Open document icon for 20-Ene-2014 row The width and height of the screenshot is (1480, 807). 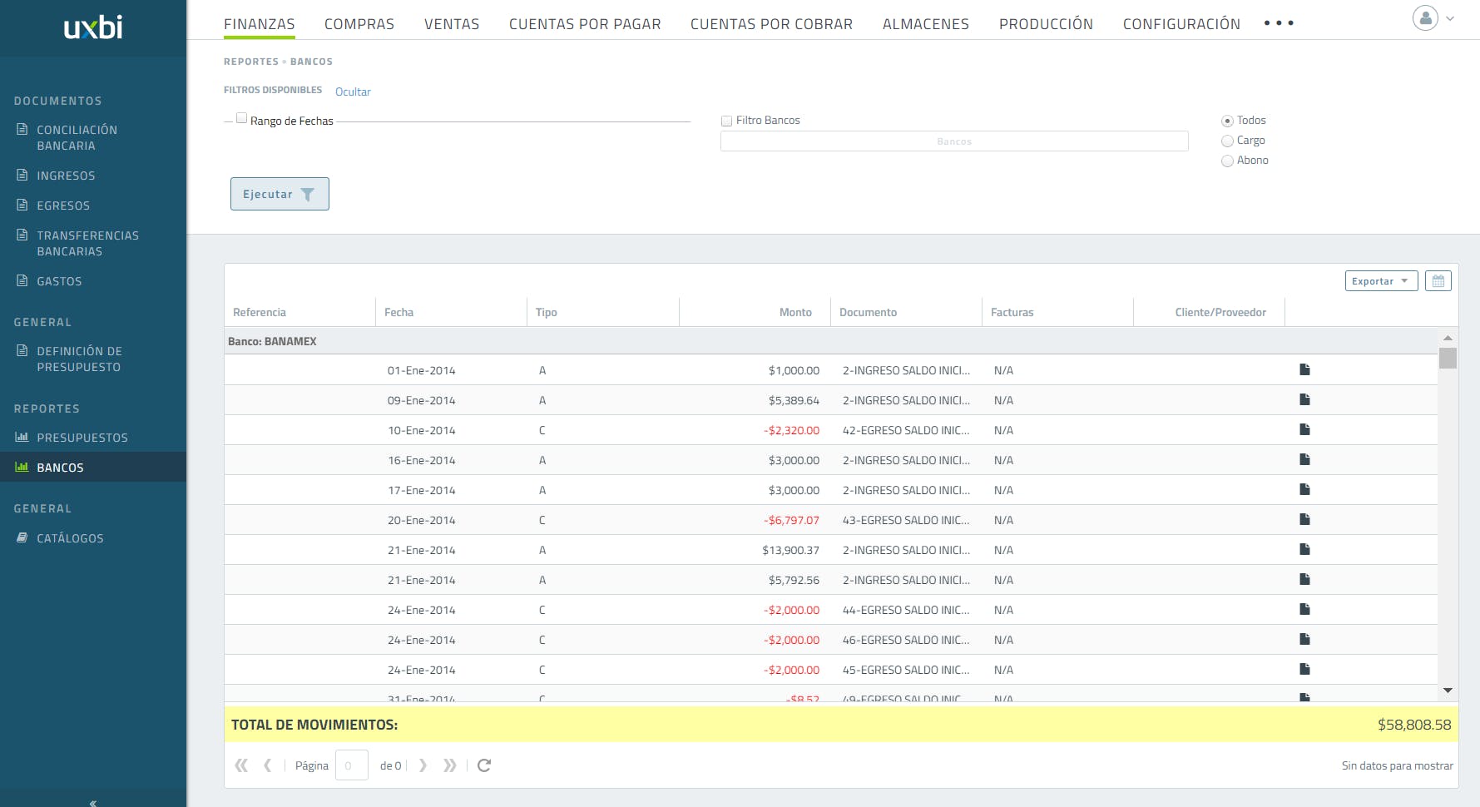tap(1304, 519)
